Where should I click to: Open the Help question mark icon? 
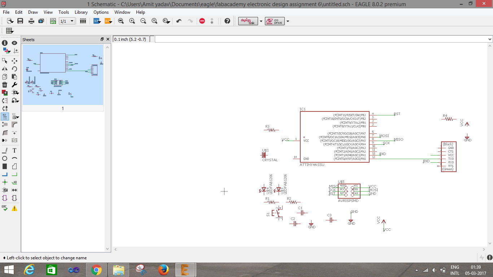(x=227, y=21)
